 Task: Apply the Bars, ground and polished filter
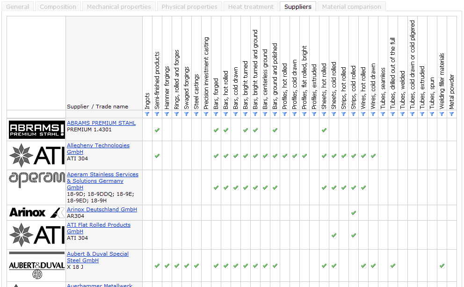[x=275, y=114]
